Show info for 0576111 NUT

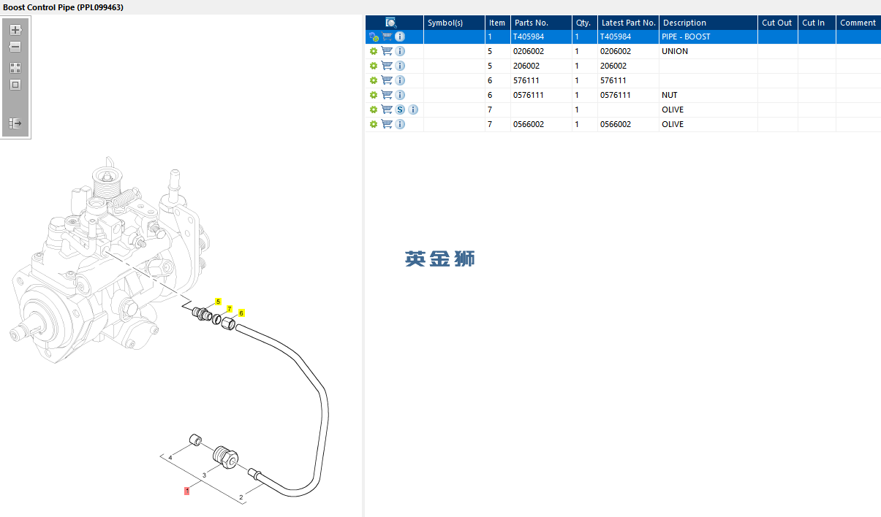point(400,95)
